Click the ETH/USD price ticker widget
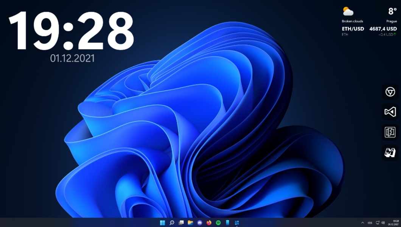Screen dimensions: 401x227 369,31
